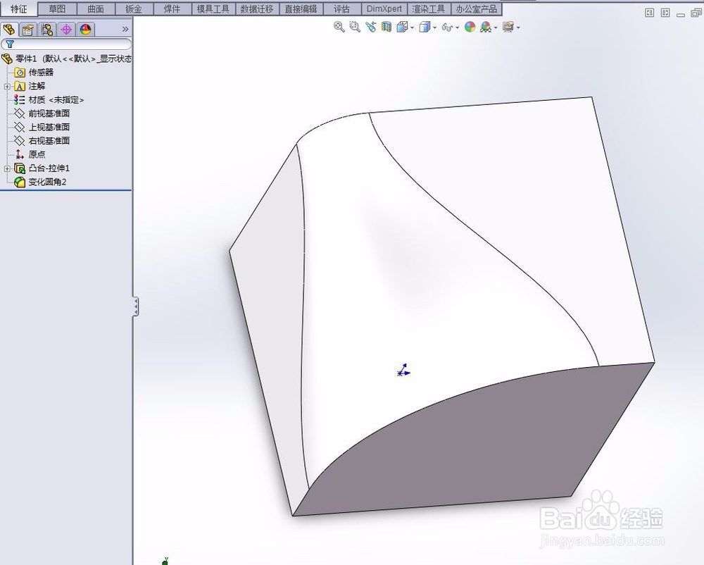Select 材质 <未指定> material item
704x565 pixels.
(49, 100)
